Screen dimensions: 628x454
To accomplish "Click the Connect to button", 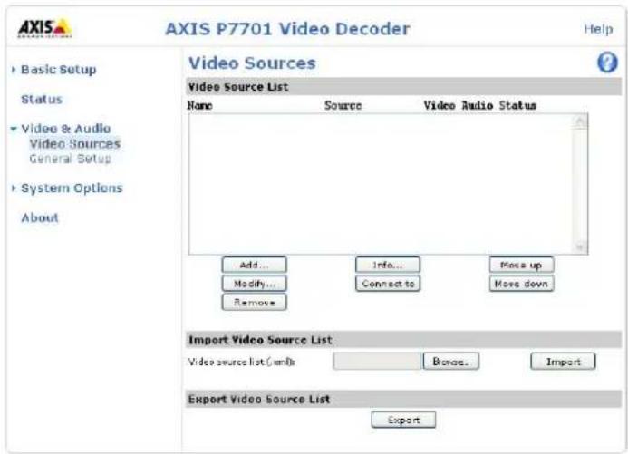I will point(388,284).
